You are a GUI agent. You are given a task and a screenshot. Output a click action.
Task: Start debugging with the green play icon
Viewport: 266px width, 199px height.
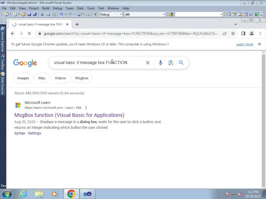coord(96,15)
